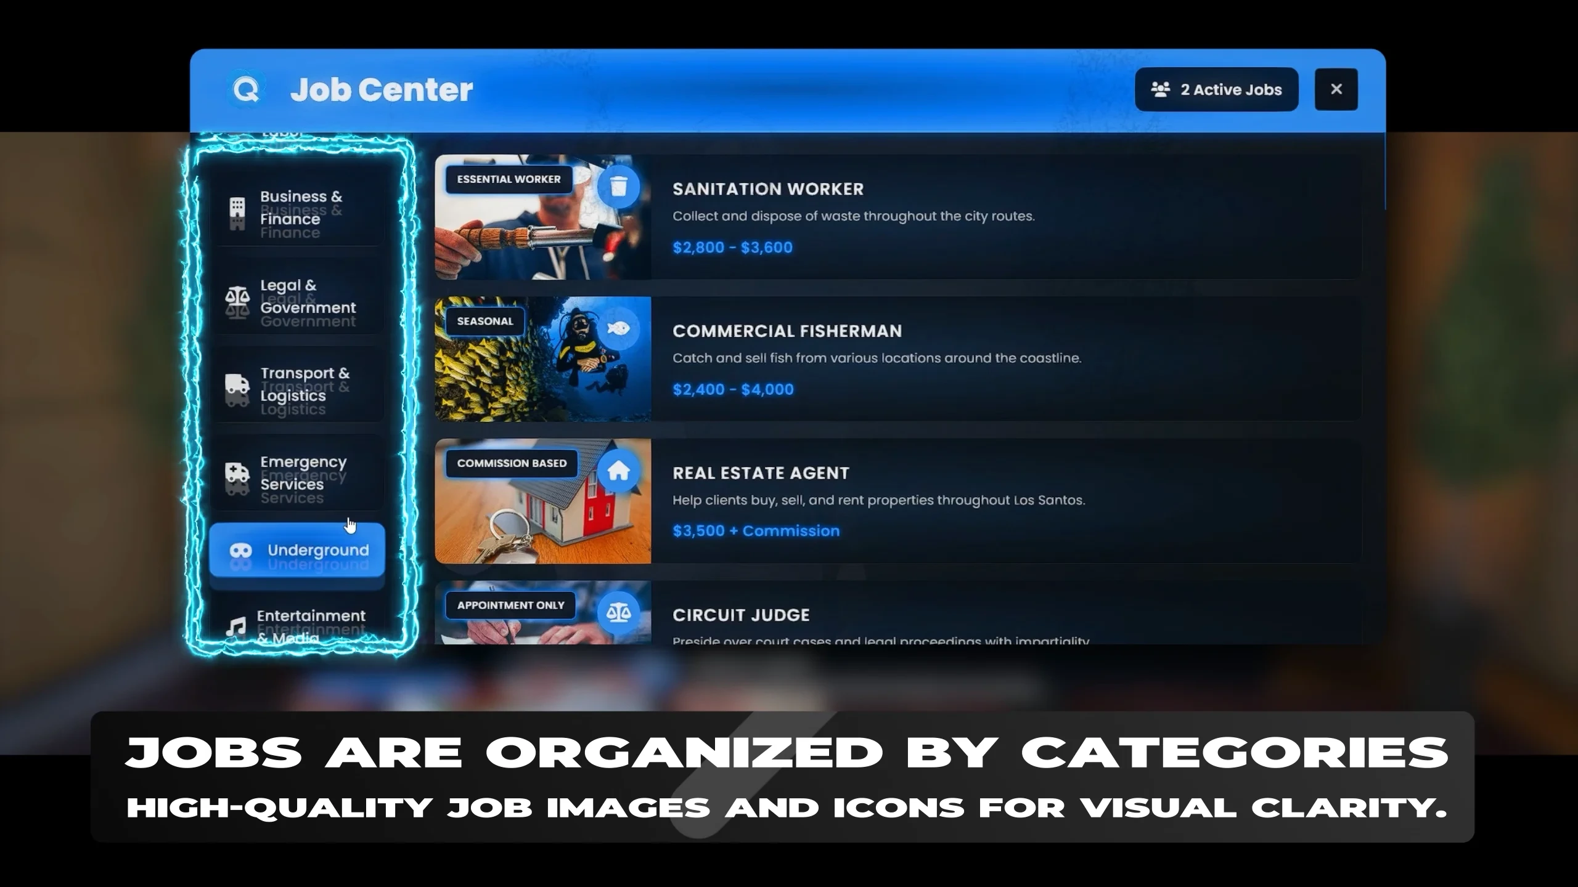1578x887 pixels.
Task: Choose the Emergency Services category
Action: (x=297, y=473)
